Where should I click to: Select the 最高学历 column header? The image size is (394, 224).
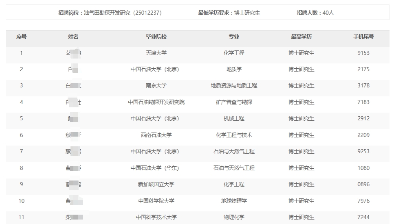click(x=301, y=37)
